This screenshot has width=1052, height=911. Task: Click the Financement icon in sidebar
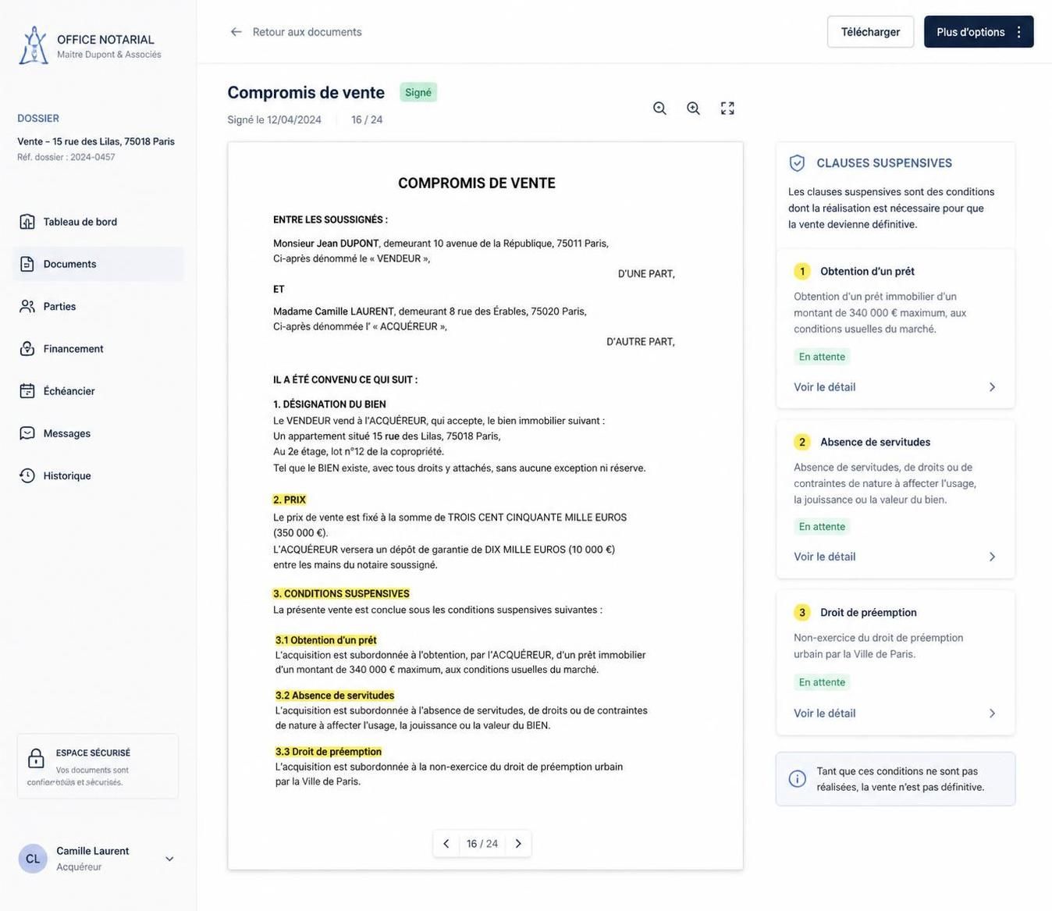coord(27,348)
